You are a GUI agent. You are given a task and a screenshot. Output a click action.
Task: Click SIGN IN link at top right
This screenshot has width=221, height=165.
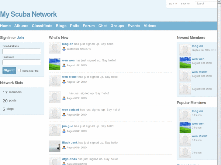(173, 4)
